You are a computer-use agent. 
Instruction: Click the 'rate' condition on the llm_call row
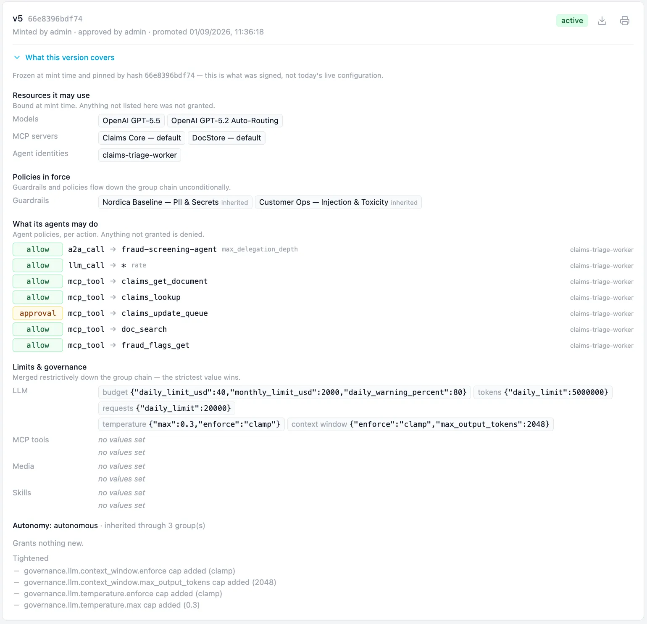139,265
